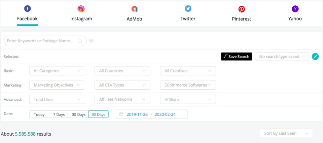Viewport: 323px width, 143px height.
Task: Open the Marketing Objectives dropdown
Action: tap(57, 85)
